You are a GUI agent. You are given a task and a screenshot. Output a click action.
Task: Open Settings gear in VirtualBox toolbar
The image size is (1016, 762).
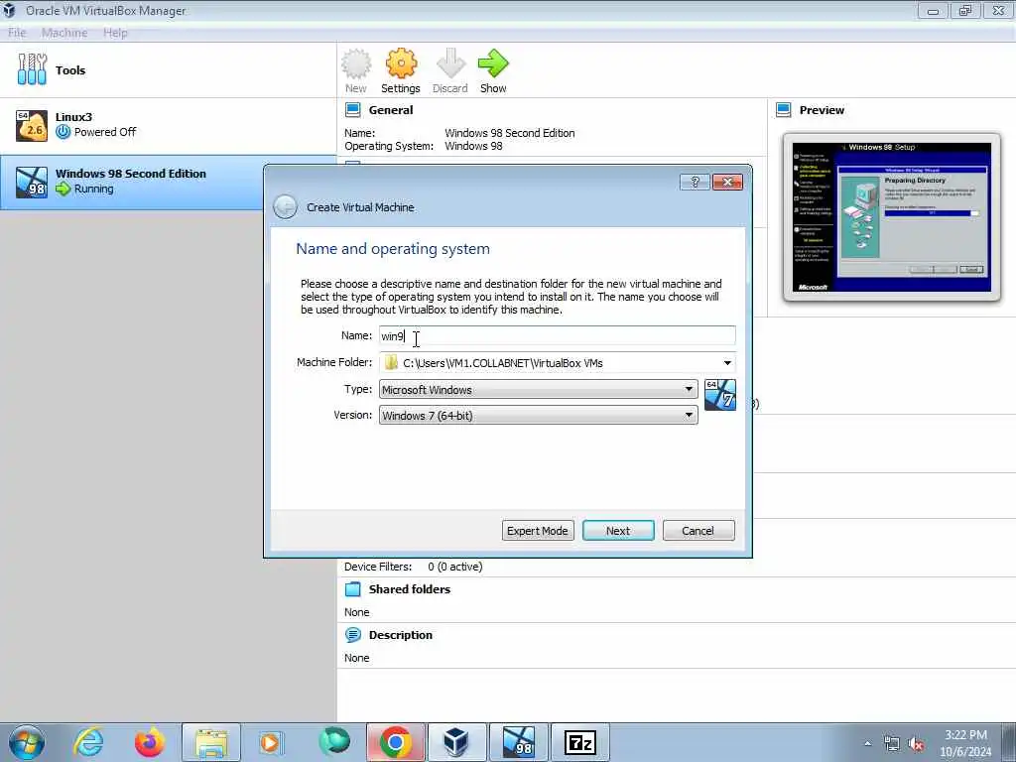tap(401, 70)
